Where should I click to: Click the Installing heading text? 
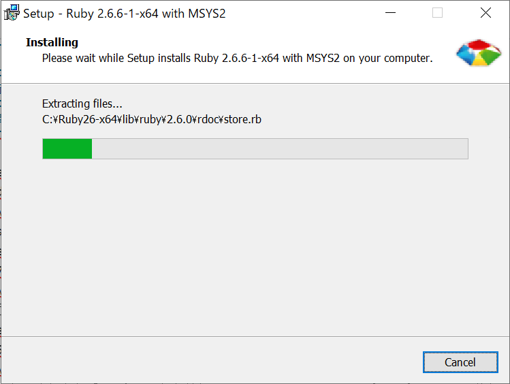click(x=52, y=42)
